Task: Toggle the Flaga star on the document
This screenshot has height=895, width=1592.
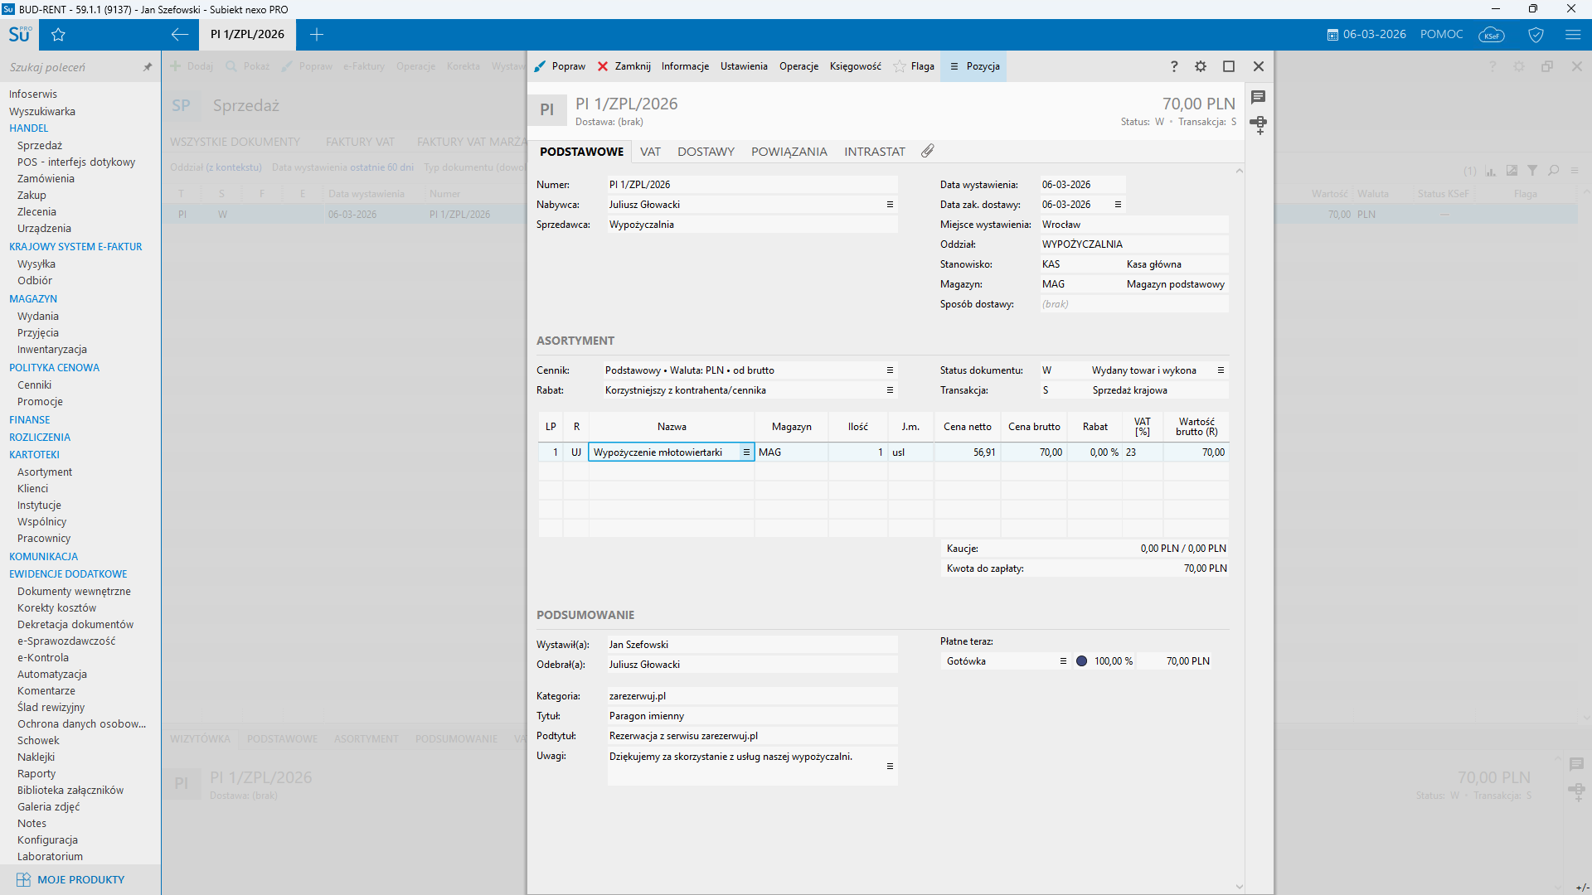Action: click(x=900, y=66)
